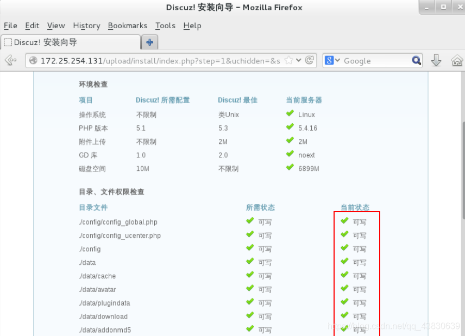Image resolution: width=465 pixels, height=336 pixels.
Task: Click the 附件上传 row label
Action: (x=92, y=142)
